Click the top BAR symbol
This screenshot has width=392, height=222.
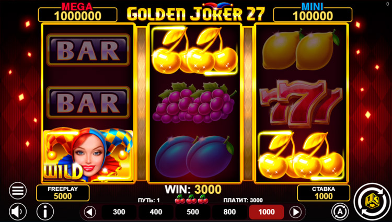(x=88, y=50)
